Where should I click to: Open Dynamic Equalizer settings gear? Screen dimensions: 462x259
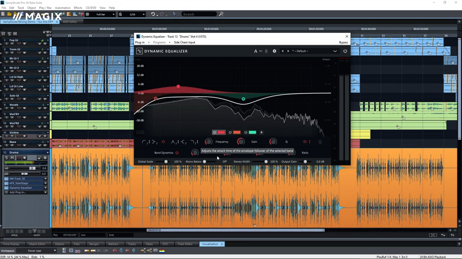pos(274,51)
